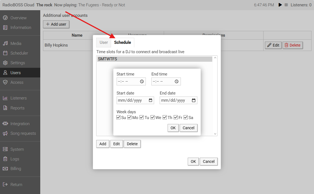Image resolution: width=314 pixels, height=194 pixels.
Task: Select the Schedule tab
Action: pyautogui.click(x=122, y=42)
